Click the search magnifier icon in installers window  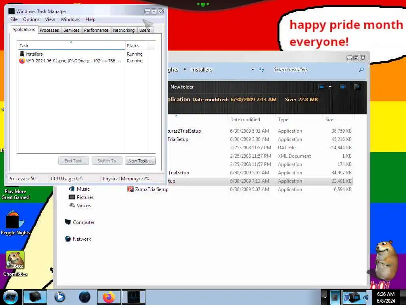pyautogui.click(x=361, y=69)
